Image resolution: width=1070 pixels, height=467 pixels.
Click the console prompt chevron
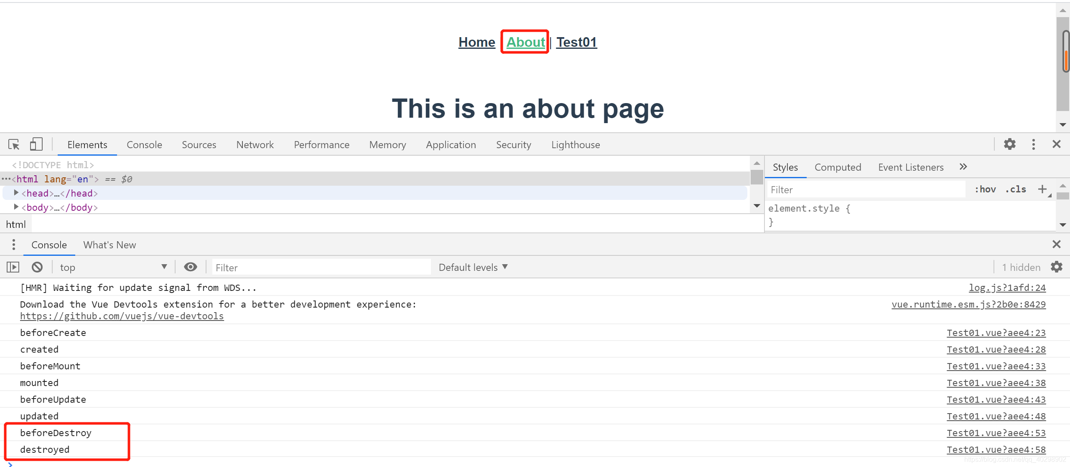tap(10, 464)
